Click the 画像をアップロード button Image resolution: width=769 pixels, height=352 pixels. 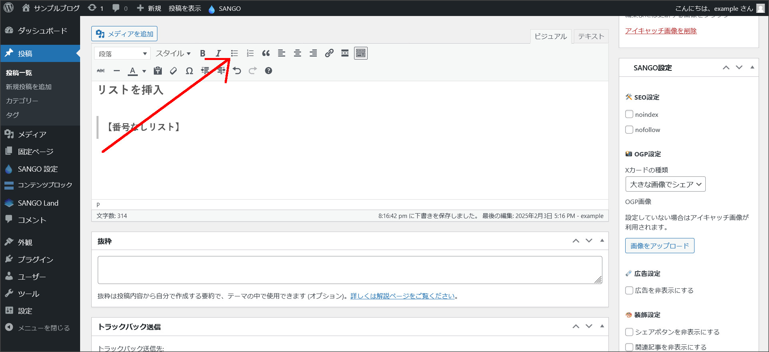[x=660, y=246]
